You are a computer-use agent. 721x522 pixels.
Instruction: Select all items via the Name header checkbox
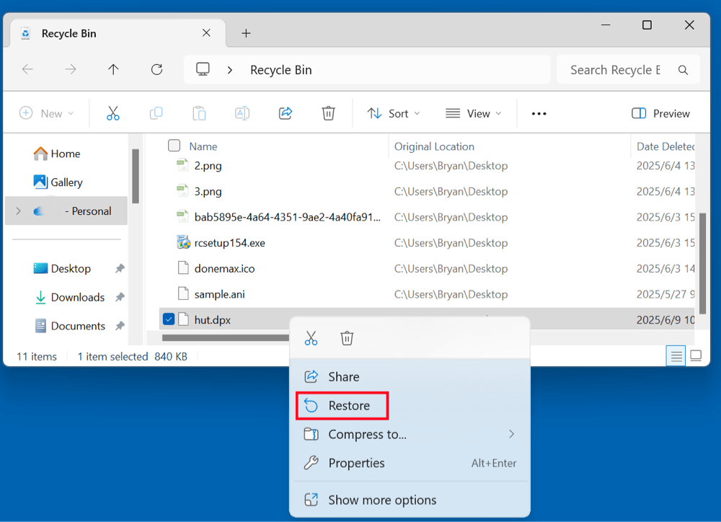pos(173,146)
